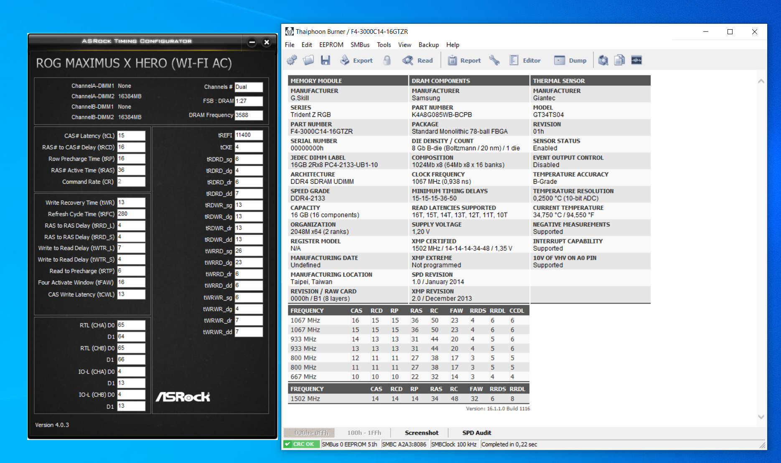Open the Report toolbar button
Image resolution: width=781 pixels, height=463 pixels.
click(x=464, y=61)
